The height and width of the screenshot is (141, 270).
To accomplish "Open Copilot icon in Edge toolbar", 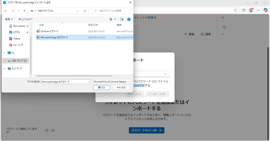I will coord(266,10).
